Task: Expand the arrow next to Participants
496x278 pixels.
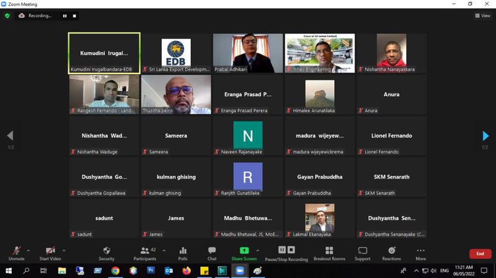Action: pyautogui.click(x=164, y=251)
